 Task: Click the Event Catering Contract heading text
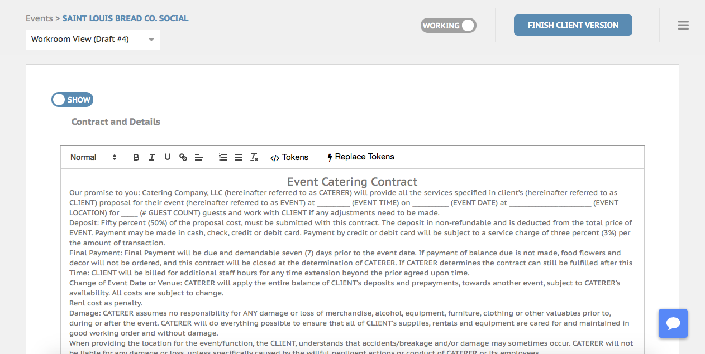(352, 182)
